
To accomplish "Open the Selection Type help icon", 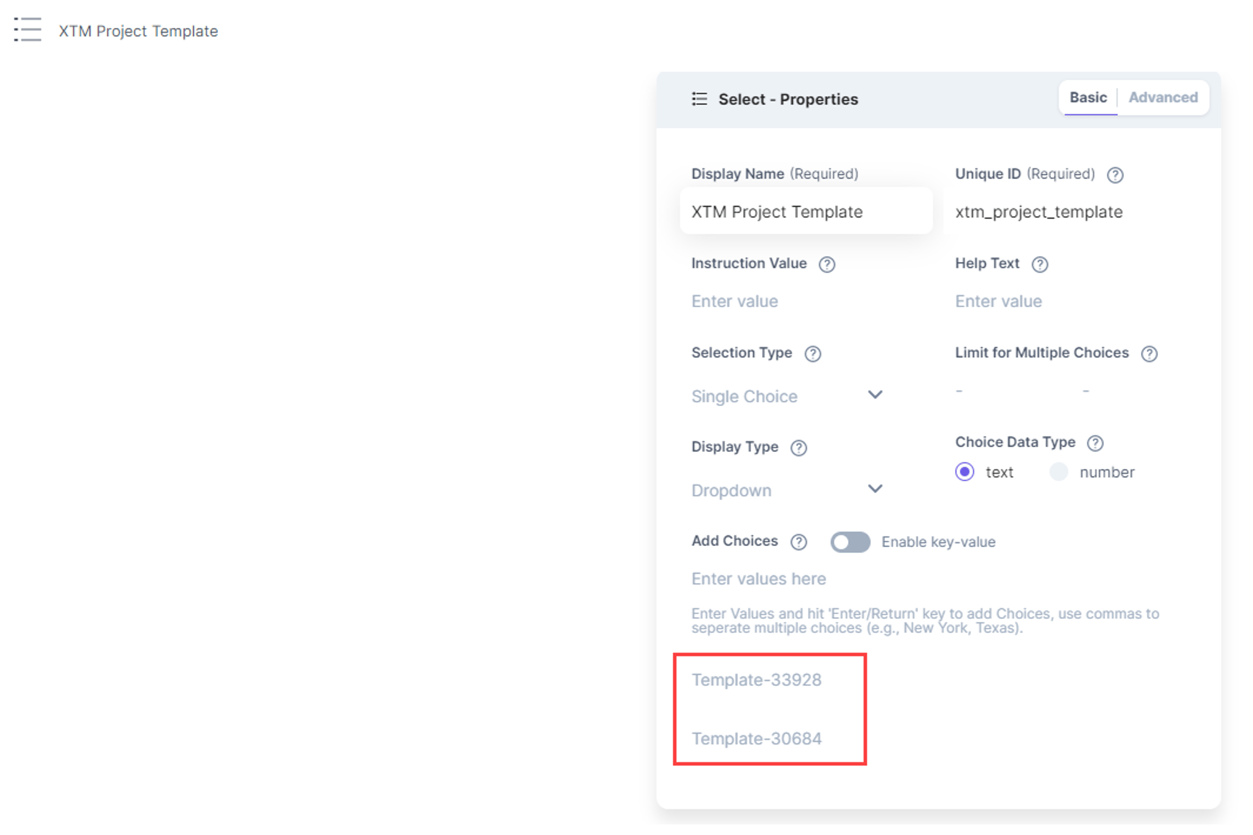I will point(813,354).
